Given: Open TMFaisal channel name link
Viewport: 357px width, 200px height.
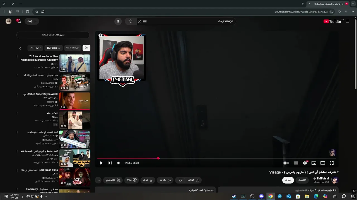Looking at the screenshot, I should coord(322,178).
